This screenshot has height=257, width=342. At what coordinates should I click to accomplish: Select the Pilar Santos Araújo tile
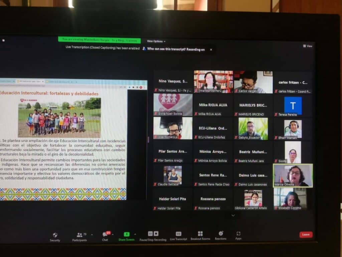pyautogui.click(x=173, y=152)
